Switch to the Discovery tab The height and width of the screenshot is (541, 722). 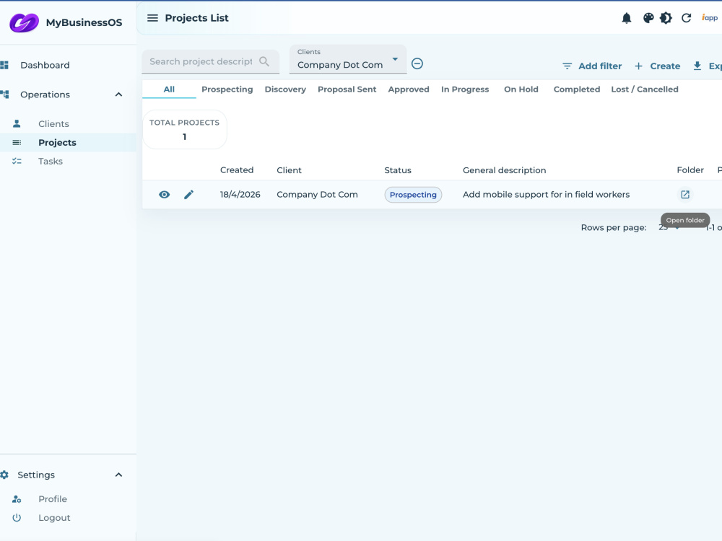[285, 89]
